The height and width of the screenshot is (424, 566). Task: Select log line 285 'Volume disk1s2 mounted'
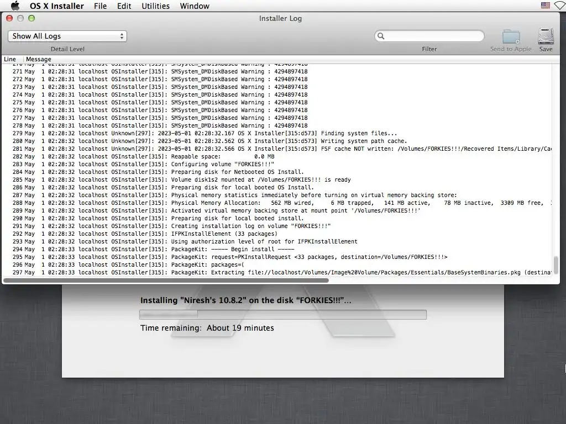277,179
